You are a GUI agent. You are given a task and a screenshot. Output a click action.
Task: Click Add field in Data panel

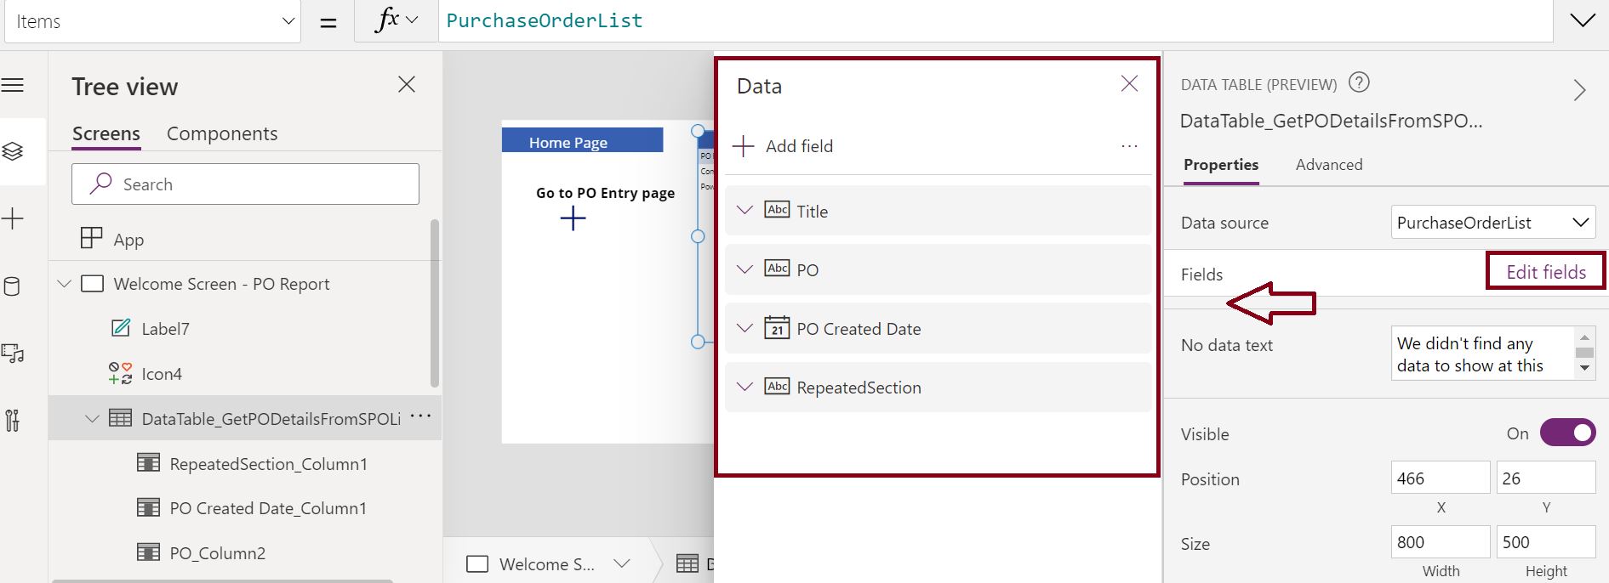coord(799,146)
